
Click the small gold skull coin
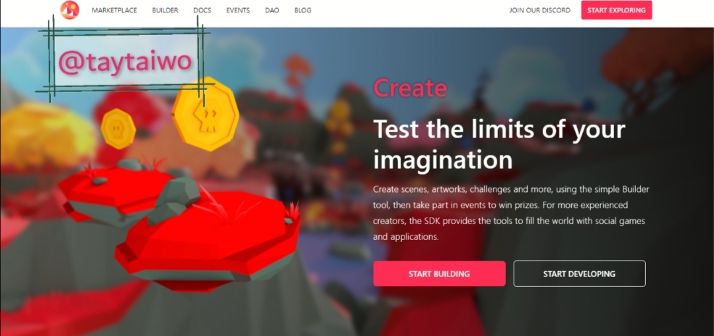tap(118, 129)
